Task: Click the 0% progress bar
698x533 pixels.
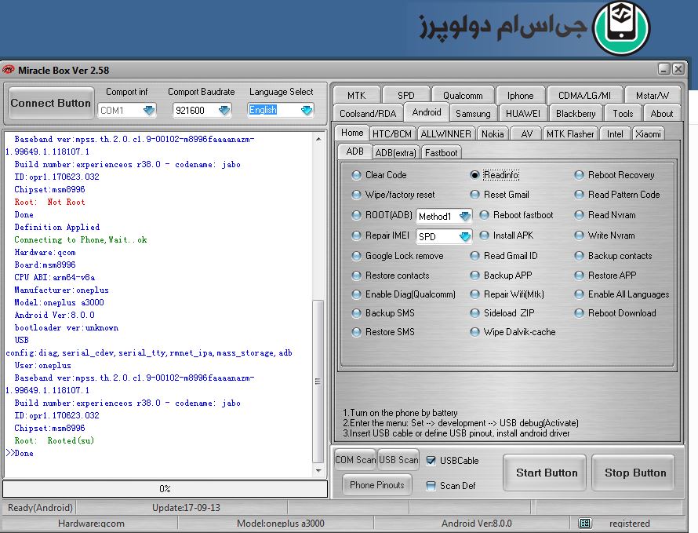Action: tap(165, 489)
